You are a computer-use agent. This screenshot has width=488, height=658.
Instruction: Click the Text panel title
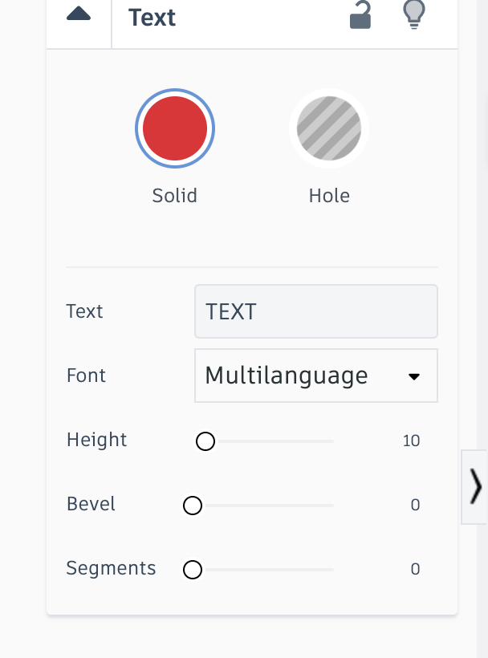(x=152, y=17)
